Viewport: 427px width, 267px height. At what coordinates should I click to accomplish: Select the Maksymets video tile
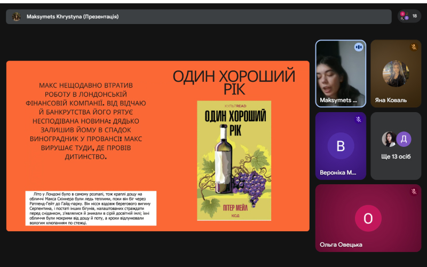(341, 75)
